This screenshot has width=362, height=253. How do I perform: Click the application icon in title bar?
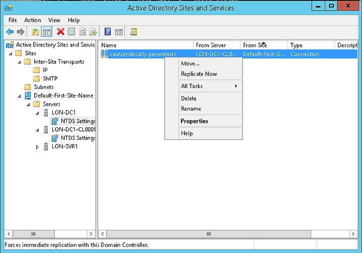pos(9,8)
